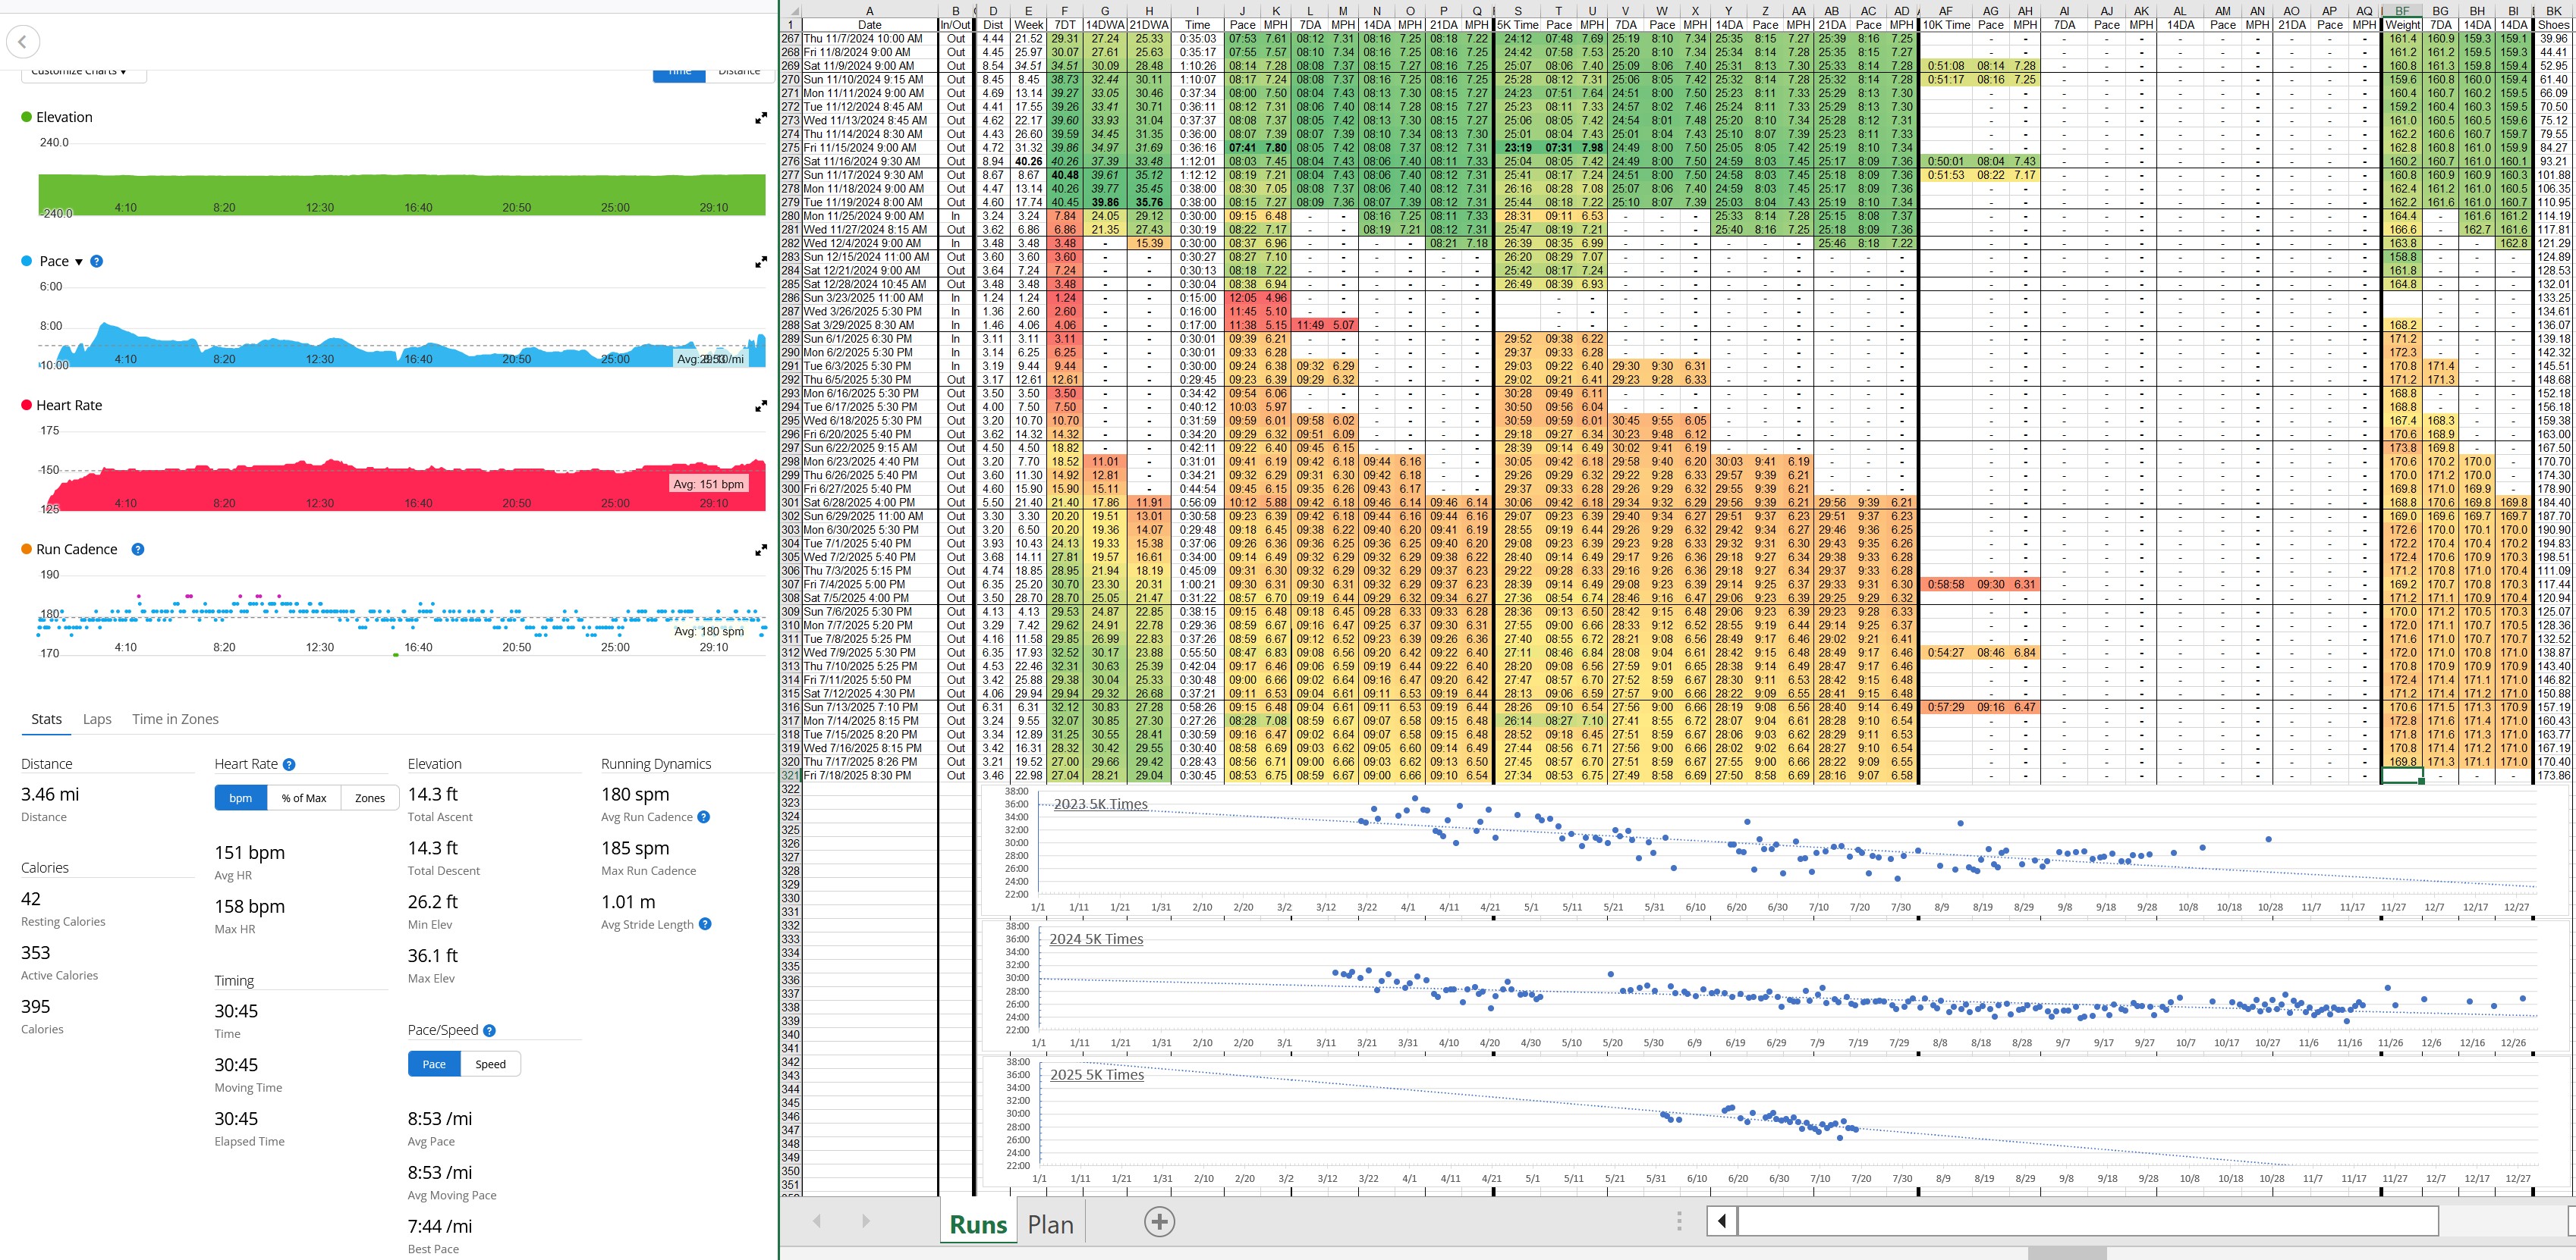
Task: Switch chart x-axis to Distance
Action: [x=739, y=72]
